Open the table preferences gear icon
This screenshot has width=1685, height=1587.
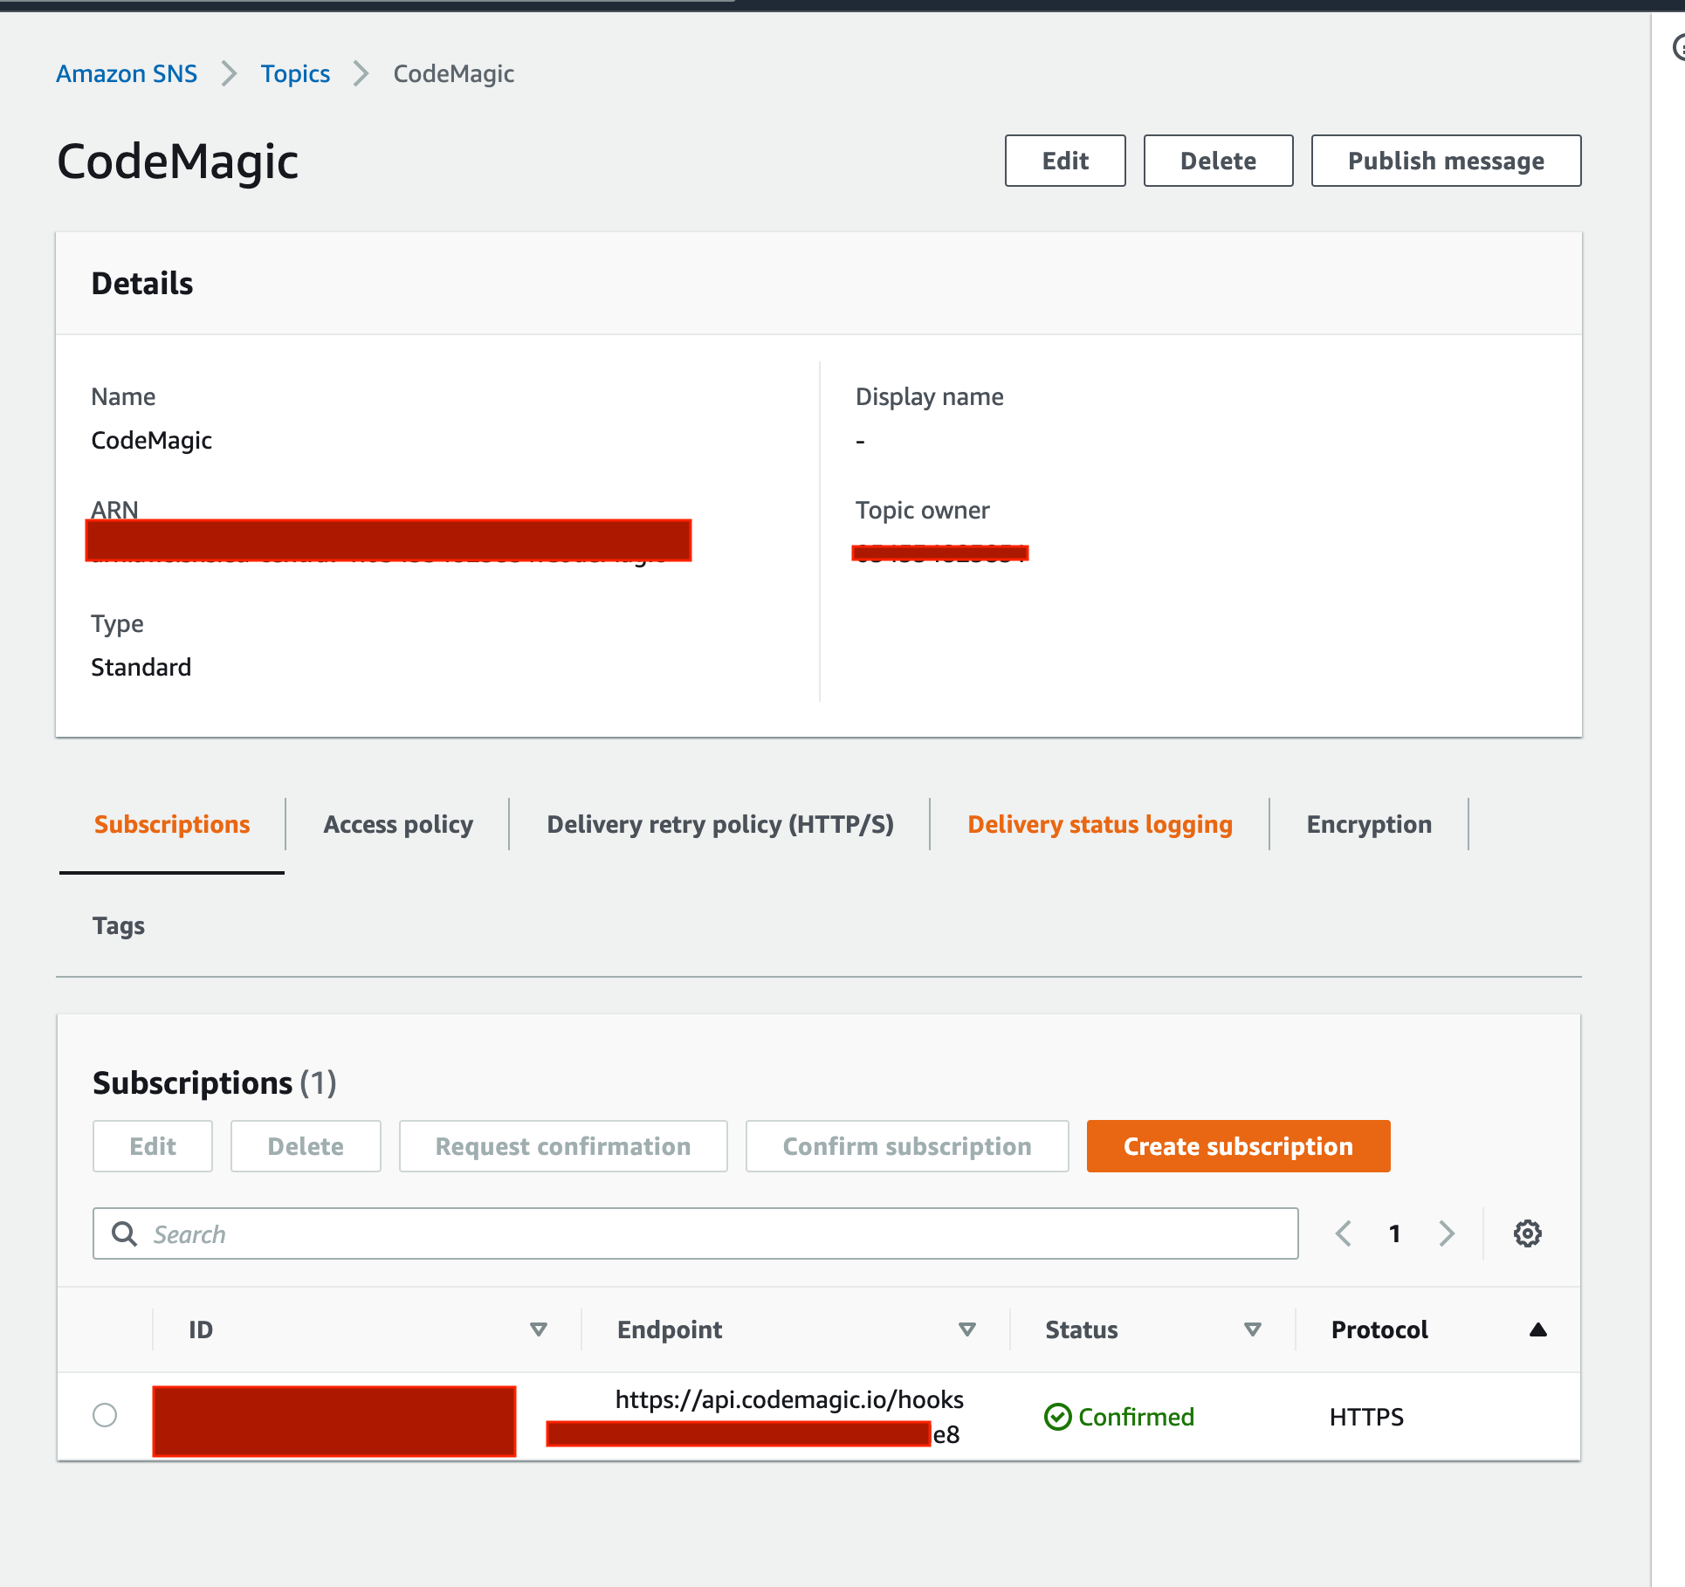click(x=1527, y=1233)
